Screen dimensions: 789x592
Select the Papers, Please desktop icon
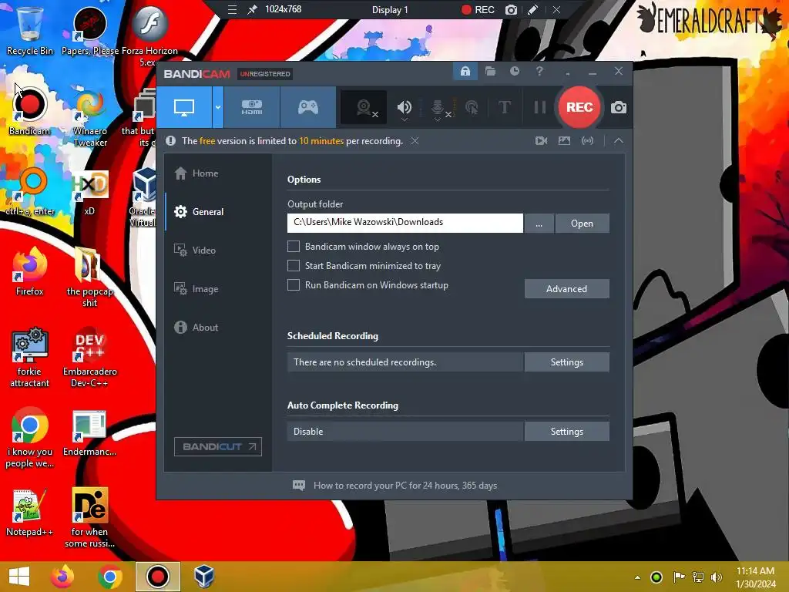[90, 29]
